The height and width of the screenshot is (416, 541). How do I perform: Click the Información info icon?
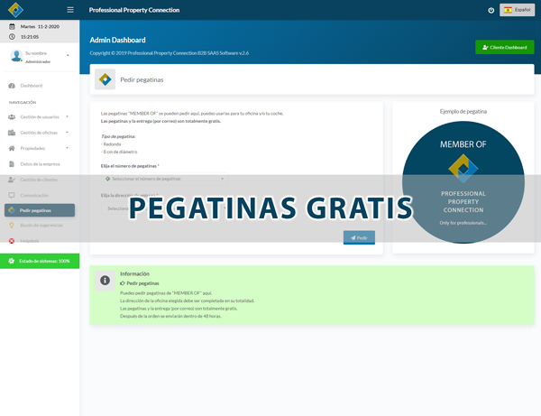pyautogui.click(x=105, y=281)
